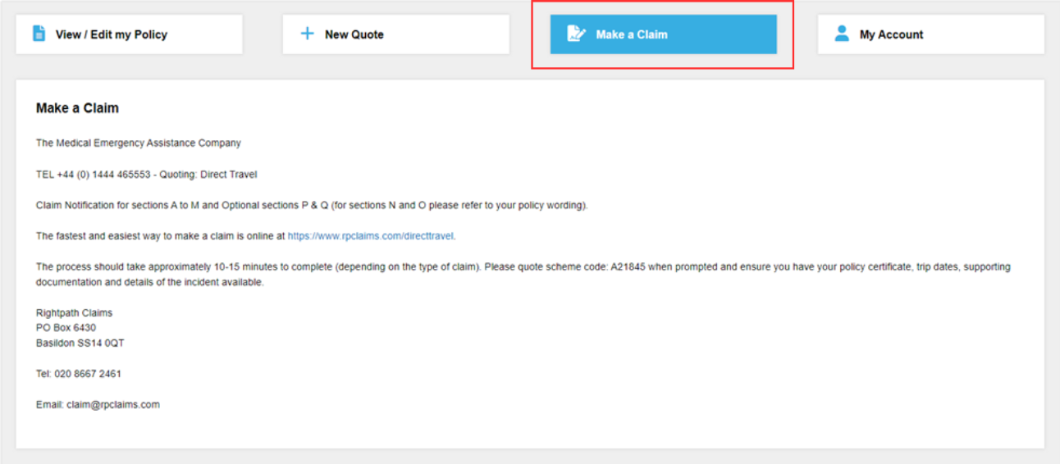Click the Rightpath Claims address name
The height and width of the screenshot is (464, 1060).
pos(74,313)
